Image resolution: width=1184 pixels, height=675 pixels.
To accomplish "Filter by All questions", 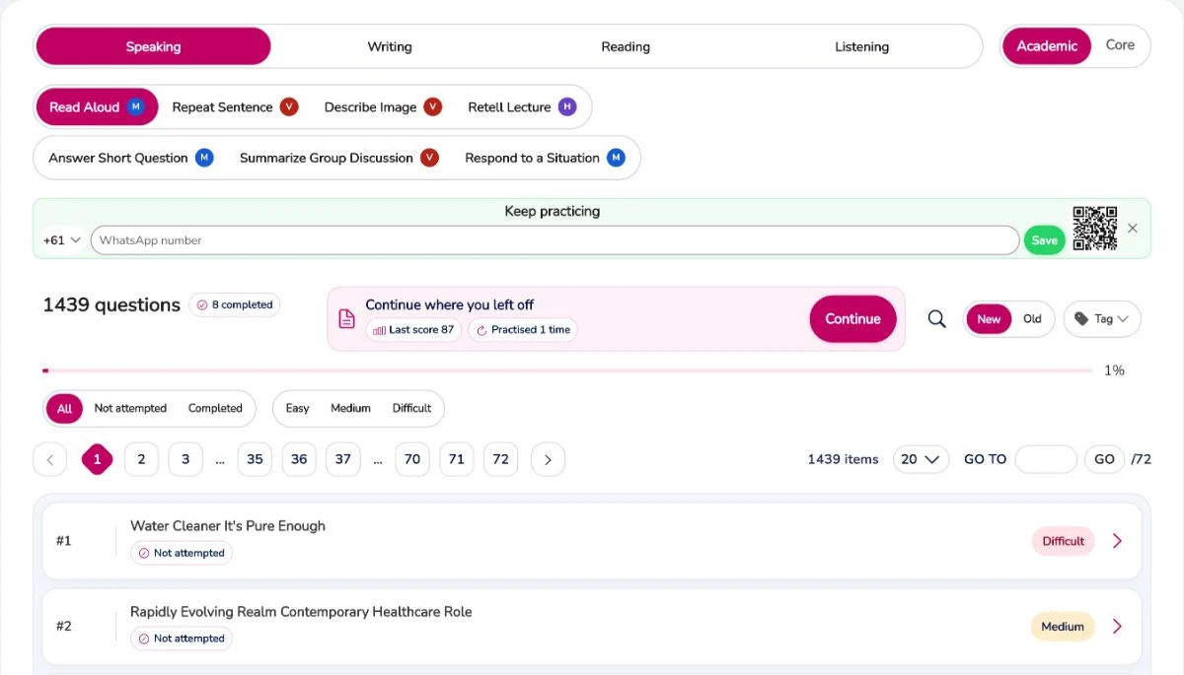I will coord(64,409).
